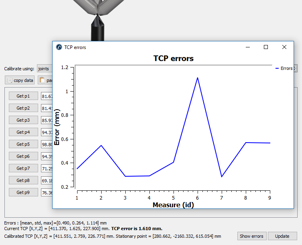Click the paste button beside copy data
Screen dimensions: 302x245
pyautogui.click(x=45, y=80)
